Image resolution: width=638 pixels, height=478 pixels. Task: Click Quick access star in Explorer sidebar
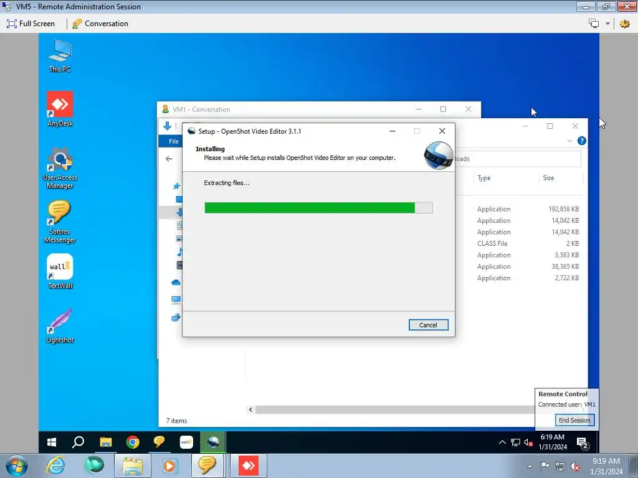coord(176,186)
